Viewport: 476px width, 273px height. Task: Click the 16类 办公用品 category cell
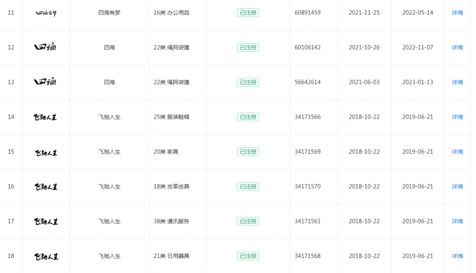pyautogui.click(x=171, y=13)
